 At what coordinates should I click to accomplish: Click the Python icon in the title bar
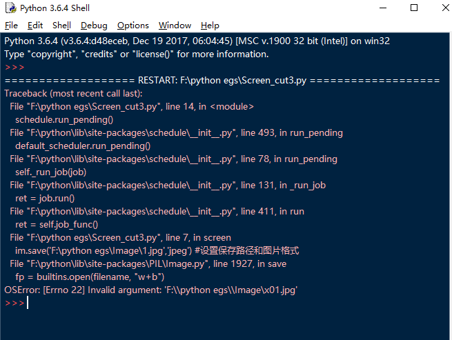(10, 8)
